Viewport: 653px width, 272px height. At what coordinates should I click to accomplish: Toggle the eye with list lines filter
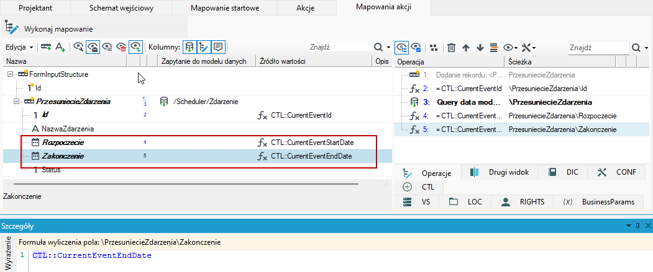coord(107,47)
